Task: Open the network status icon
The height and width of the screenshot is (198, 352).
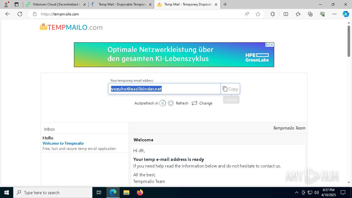Action: [x=310, y=193]
